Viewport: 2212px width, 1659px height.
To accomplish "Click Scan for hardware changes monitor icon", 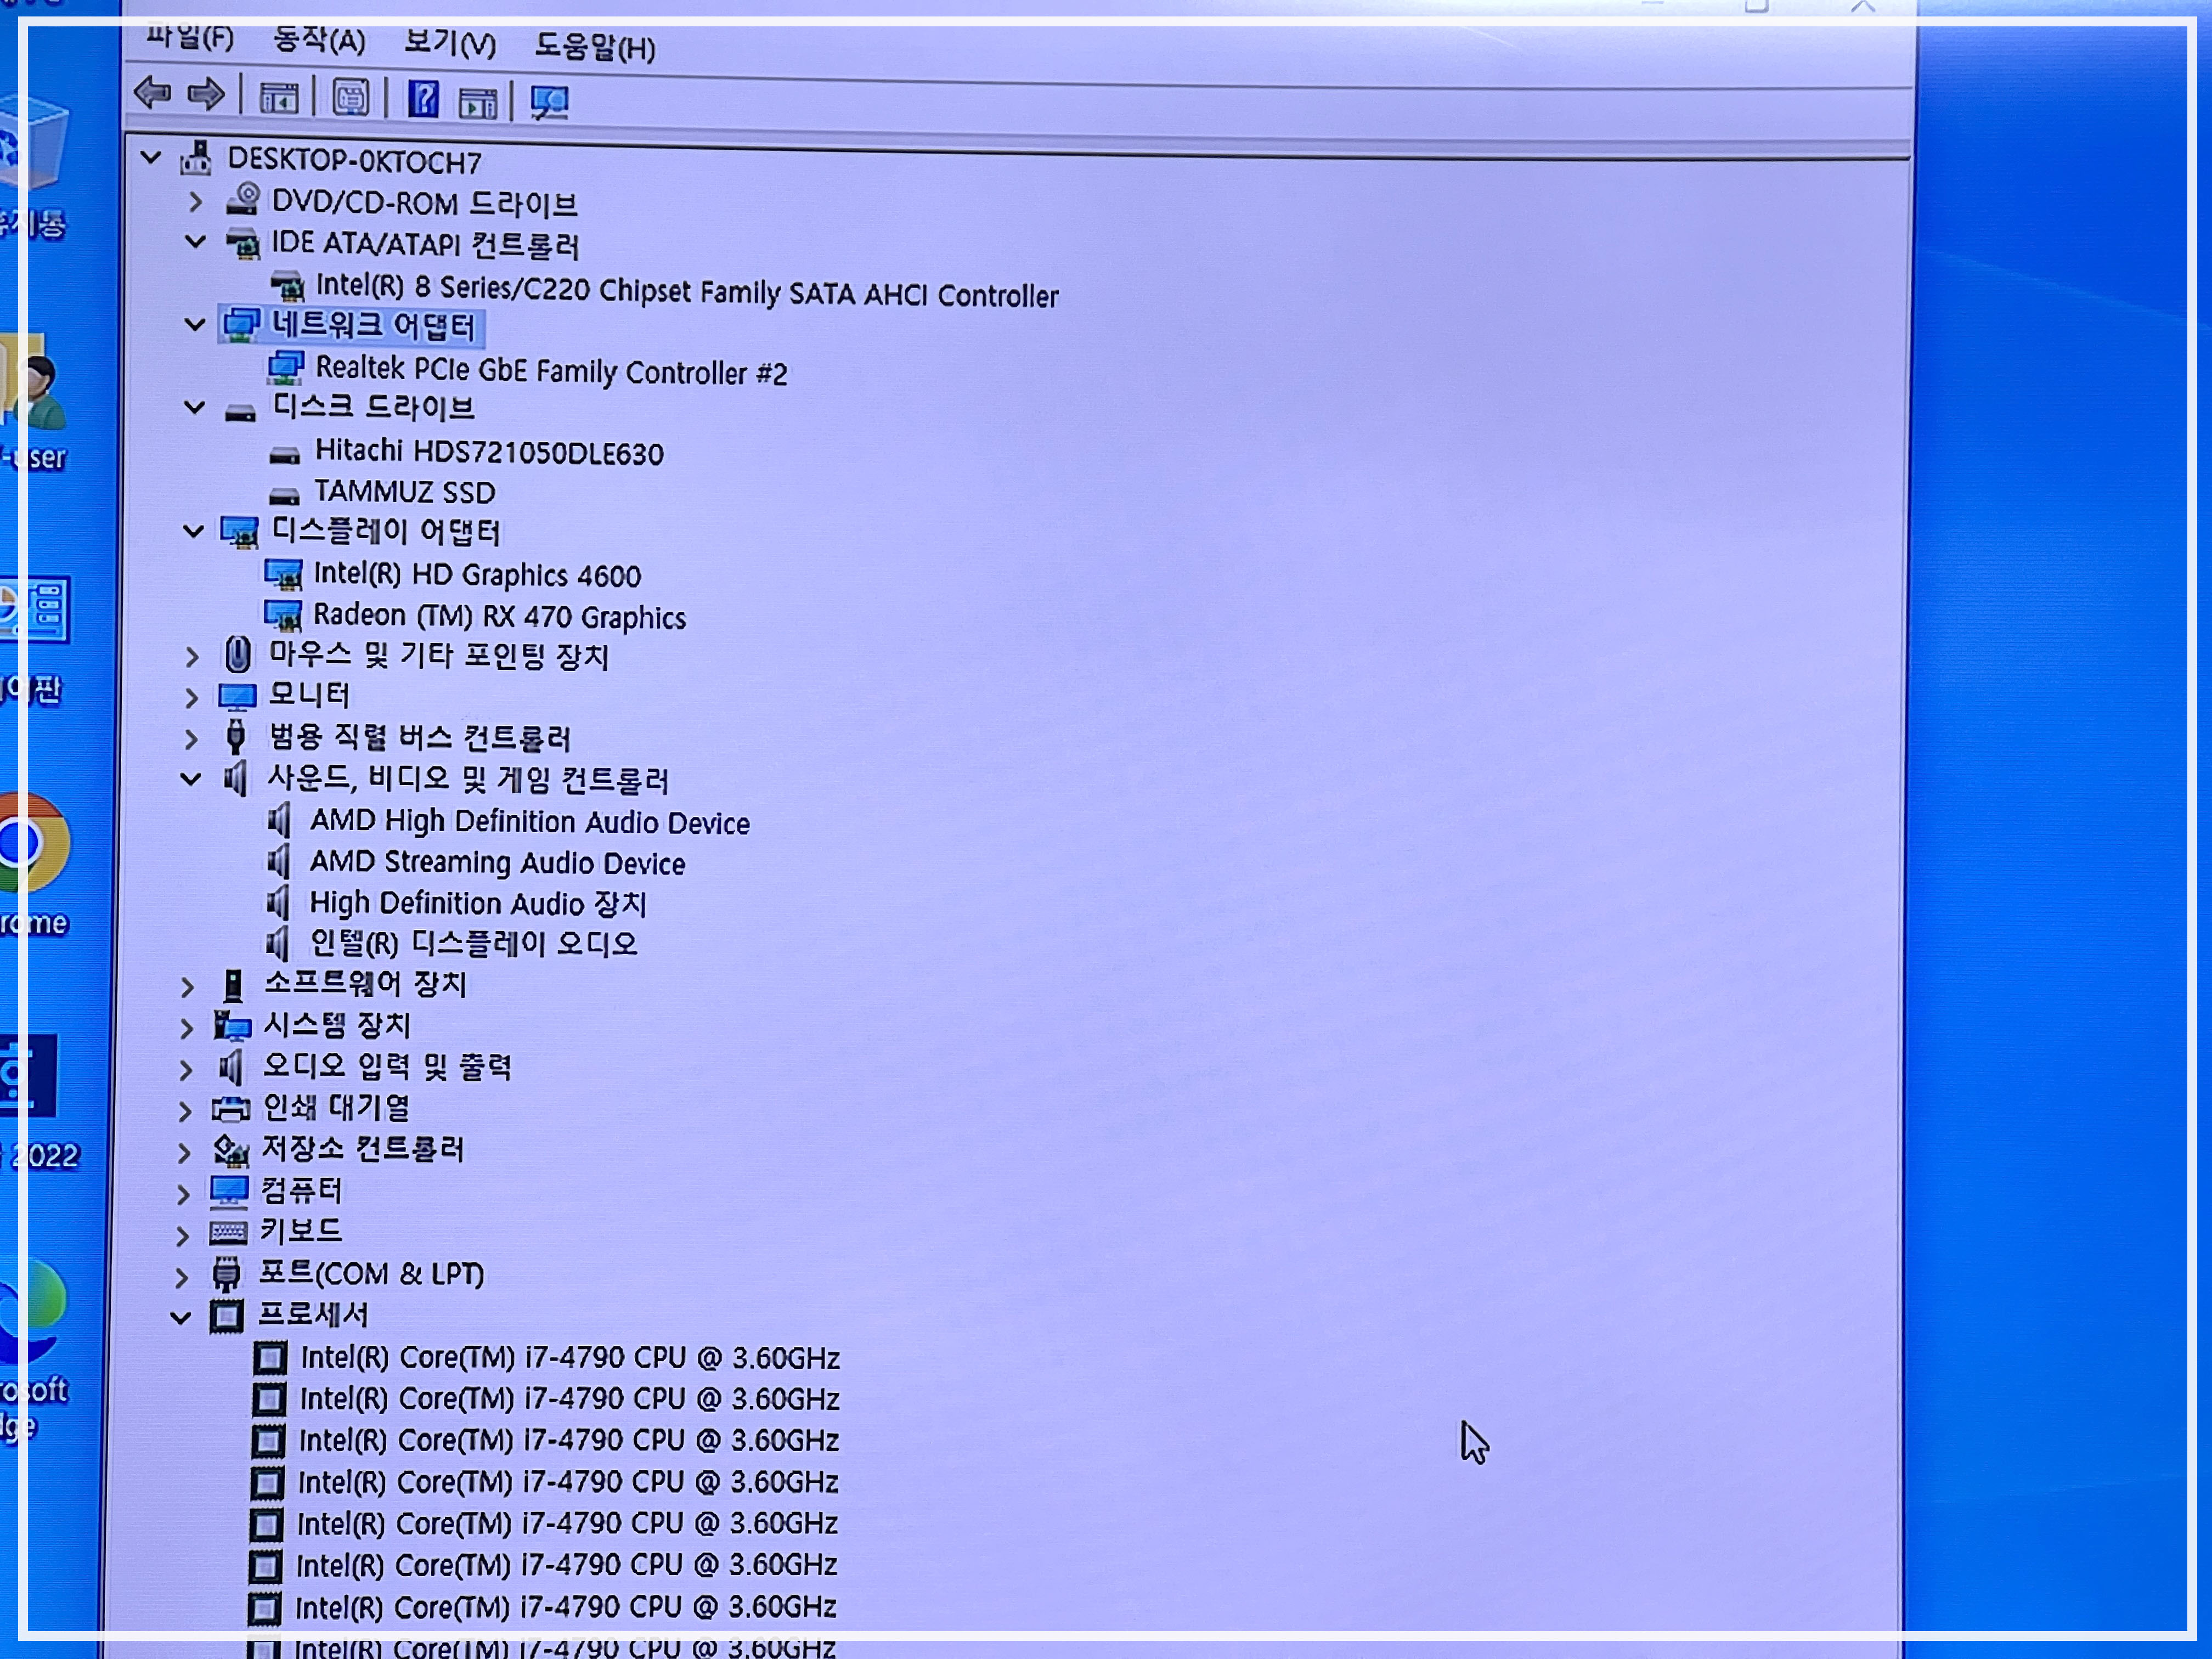I will click(549, 102).
